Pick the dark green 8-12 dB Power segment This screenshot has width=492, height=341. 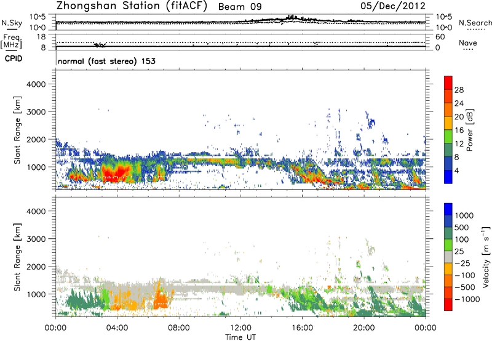pos(448,150)
